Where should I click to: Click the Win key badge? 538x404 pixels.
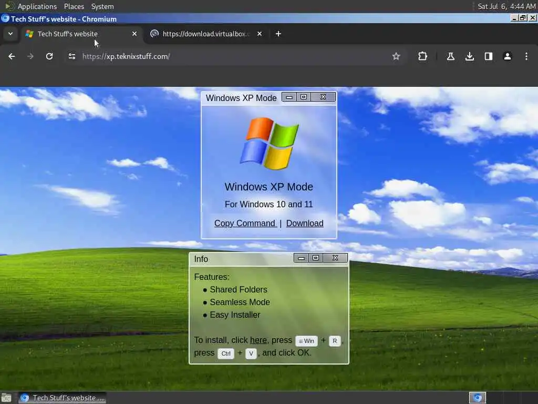pyautogui.click(x=306, y=341)
